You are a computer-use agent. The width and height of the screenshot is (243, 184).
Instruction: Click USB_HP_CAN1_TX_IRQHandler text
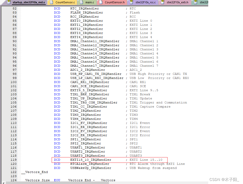[96, 74]
